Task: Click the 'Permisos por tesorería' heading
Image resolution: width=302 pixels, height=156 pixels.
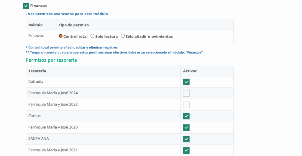Action: [51, 60]
